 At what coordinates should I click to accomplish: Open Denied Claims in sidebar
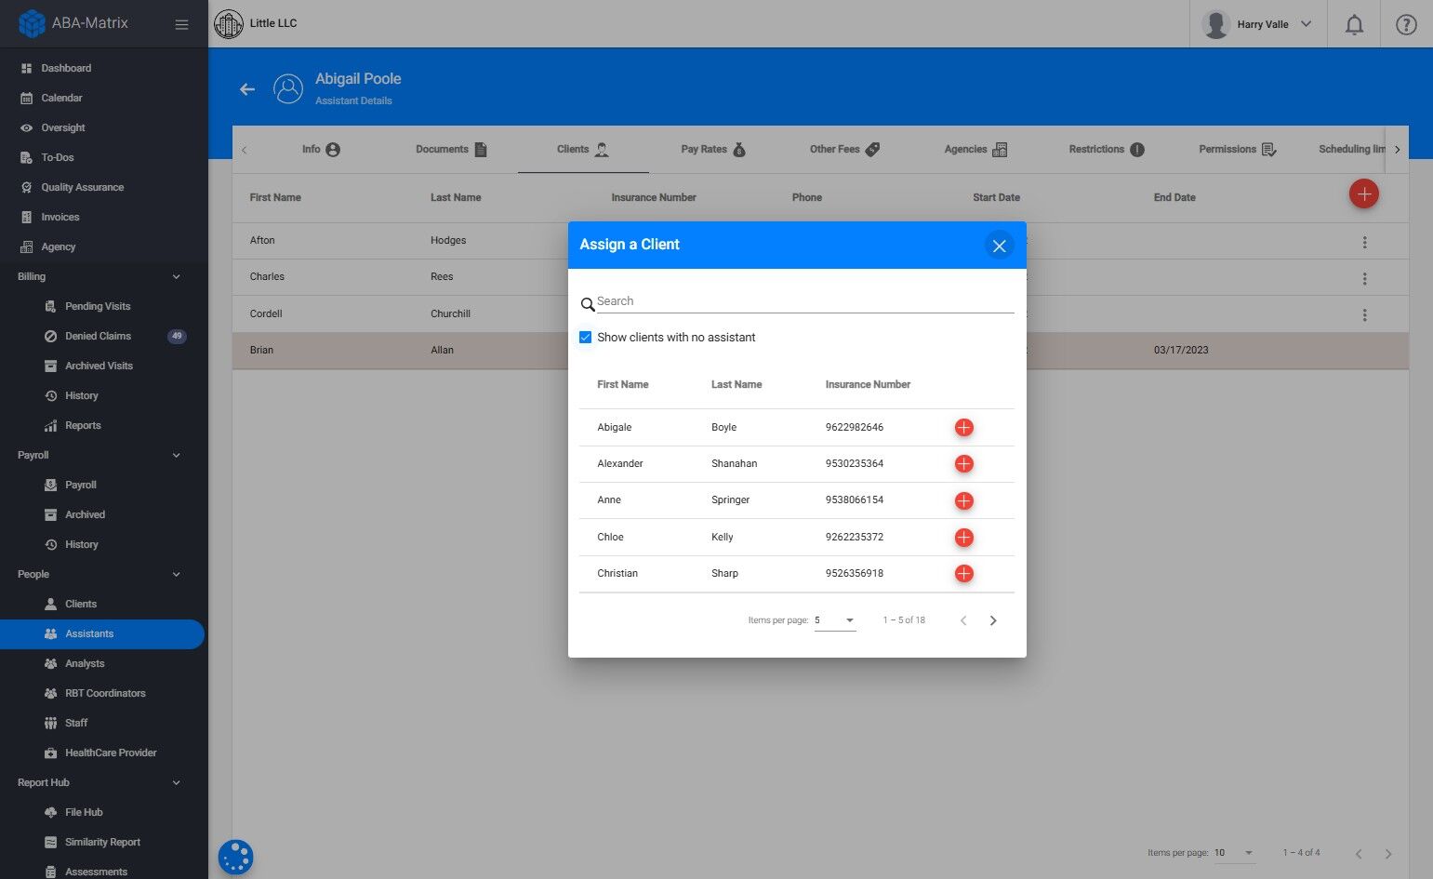98,336
